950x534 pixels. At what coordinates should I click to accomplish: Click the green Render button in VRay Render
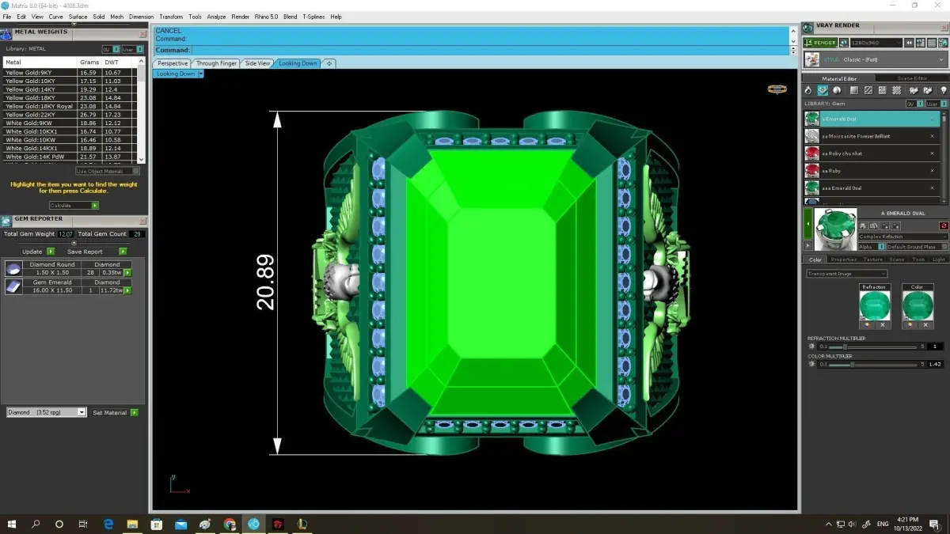pos(820,43)
